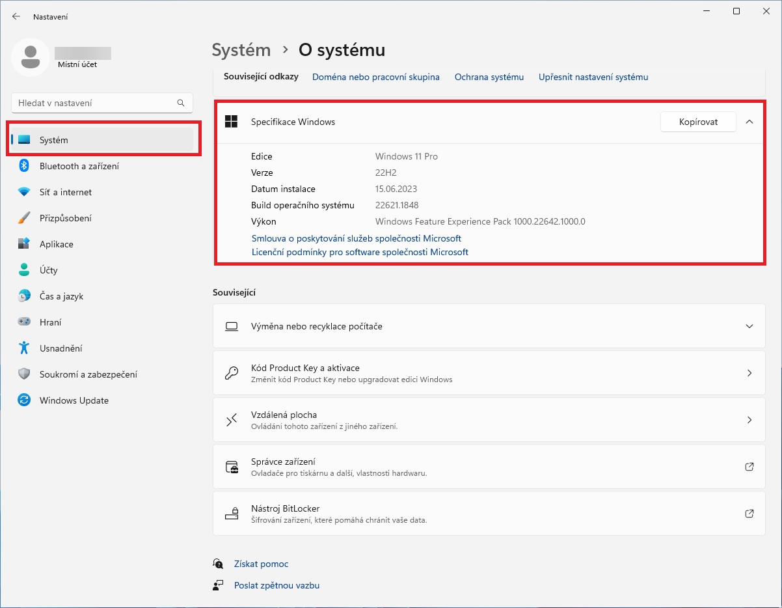Click the search magnifier icon
Image resolution: width=782 pixels, height=608 pixels.
coord(181,103)
